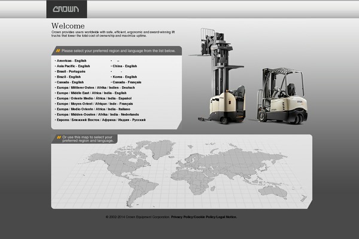359x239 pixels.
Task: Choose Canada - Français option
Action: pyautogui.click(x=127, y=82)
